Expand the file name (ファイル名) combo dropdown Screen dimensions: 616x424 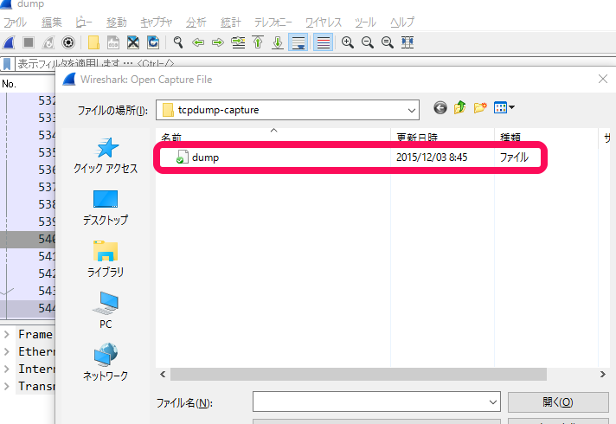coord(492,402)
